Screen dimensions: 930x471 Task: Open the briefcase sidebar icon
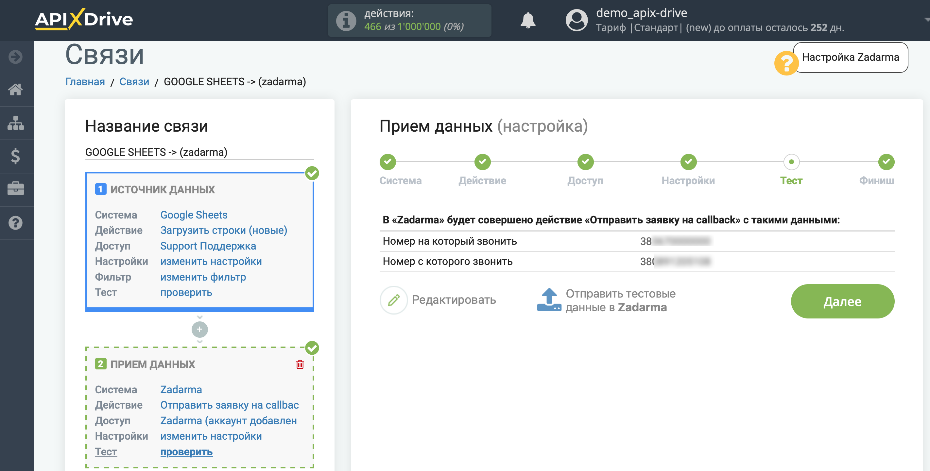(x=15, y=189)
